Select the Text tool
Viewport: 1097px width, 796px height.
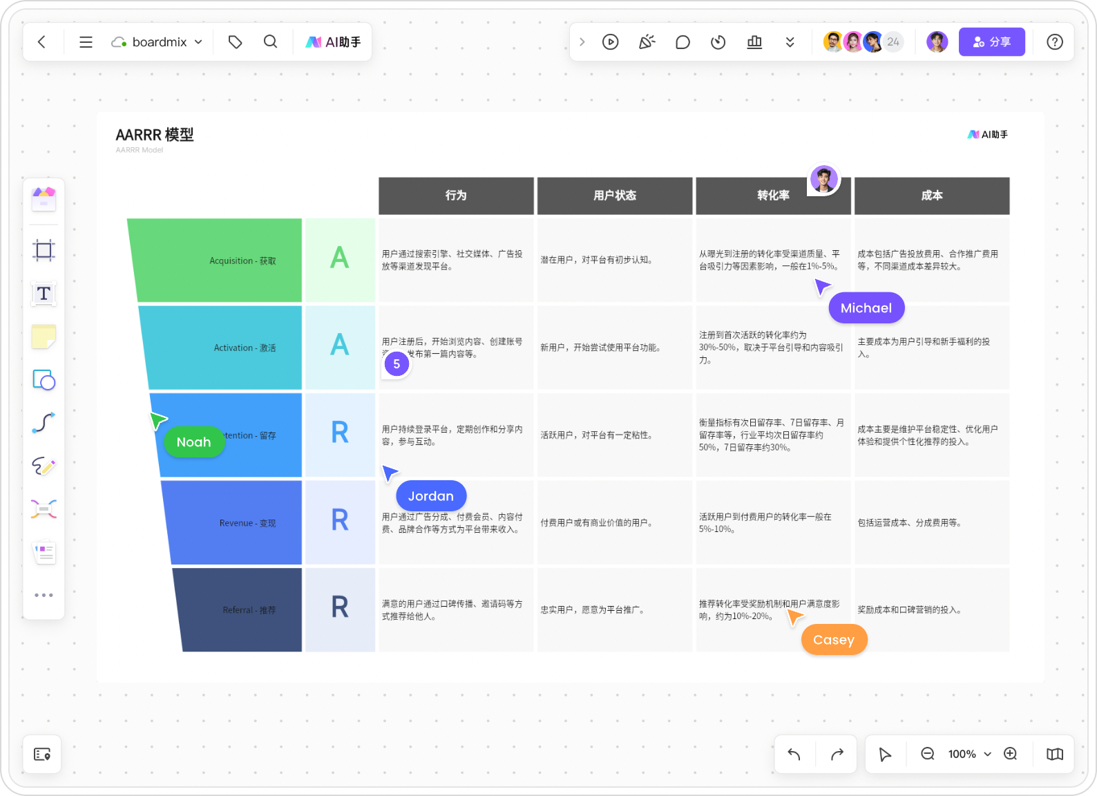pyautogui.click(x=44, y=294)
